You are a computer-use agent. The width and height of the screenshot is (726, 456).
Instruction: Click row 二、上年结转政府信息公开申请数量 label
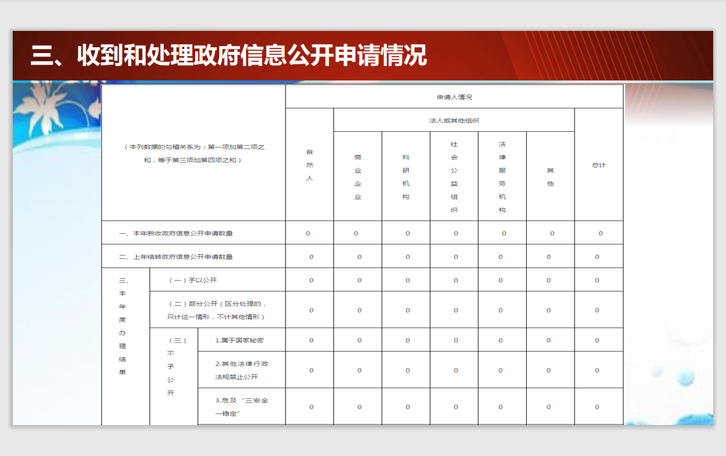[176, 257]
